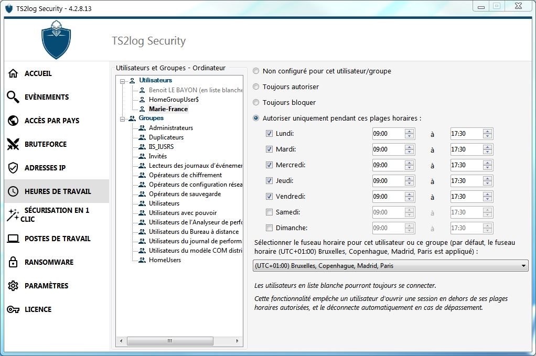Click the group icon beside Opérateurs de sauvegarde

pyautogui.click(x=142, y=194)
